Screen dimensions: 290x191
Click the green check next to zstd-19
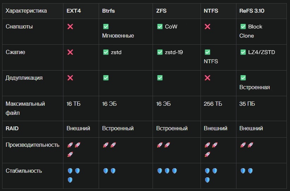[x=160, y=52]
